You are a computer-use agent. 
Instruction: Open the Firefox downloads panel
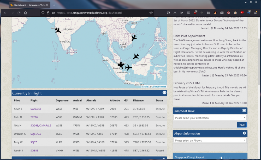(x=175, y=13)
